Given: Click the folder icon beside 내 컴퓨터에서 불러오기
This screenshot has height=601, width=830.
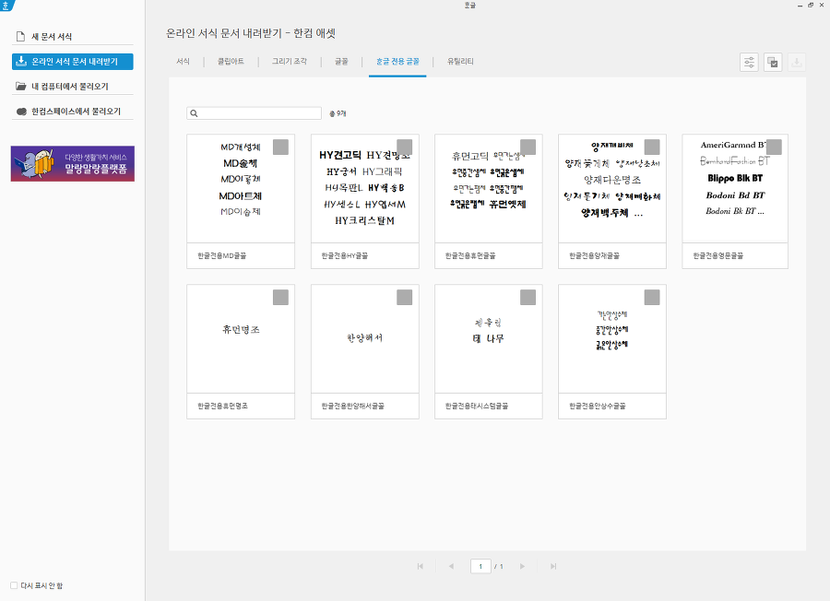Looking at the screenshot, I should click(x=20, y=87).
